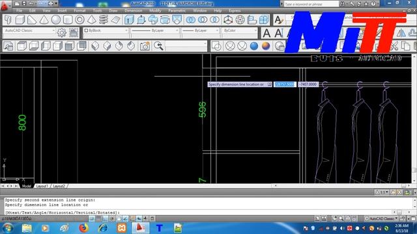Apply the solid Intersect tool
This screenshot has width=417, height=234.
(214, 20)
